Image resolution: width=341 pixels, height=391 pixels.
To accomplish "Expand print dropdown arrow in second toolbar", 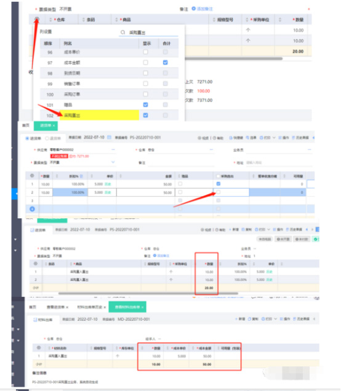I will (274, 138).
